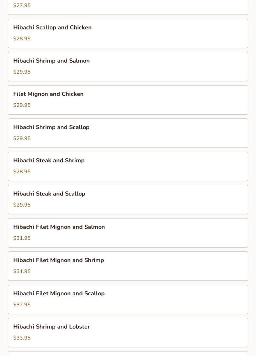Select the Hibachi Shrimp and Lobster card

(x=51, y=327)
